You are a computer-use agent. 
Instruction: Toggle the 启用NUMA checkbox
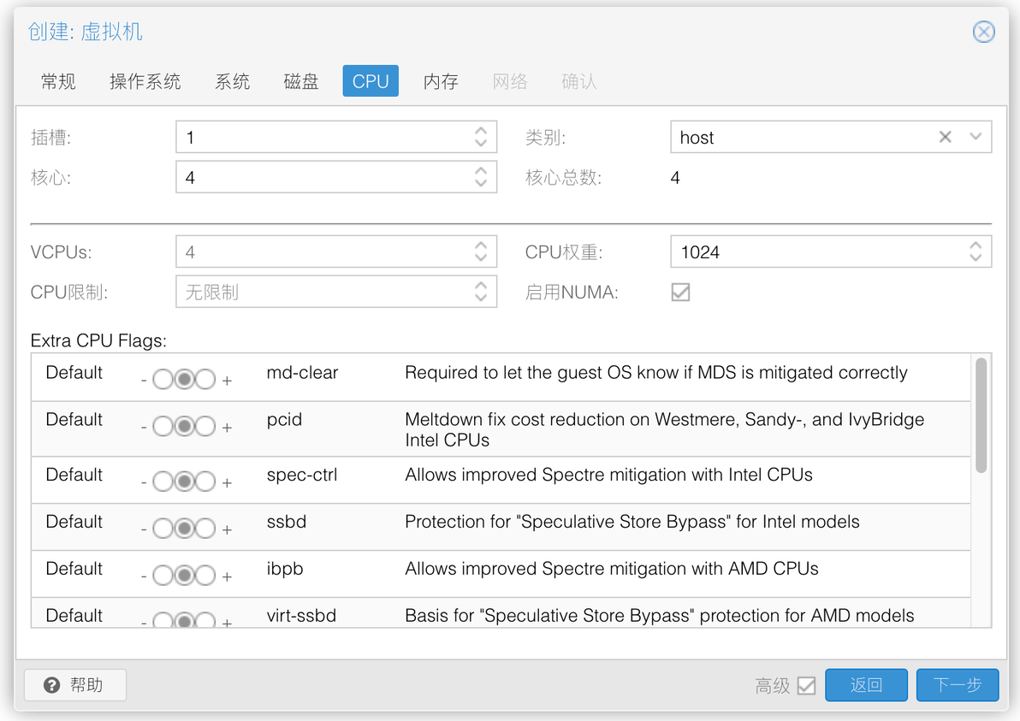click(x=680, y=293)
